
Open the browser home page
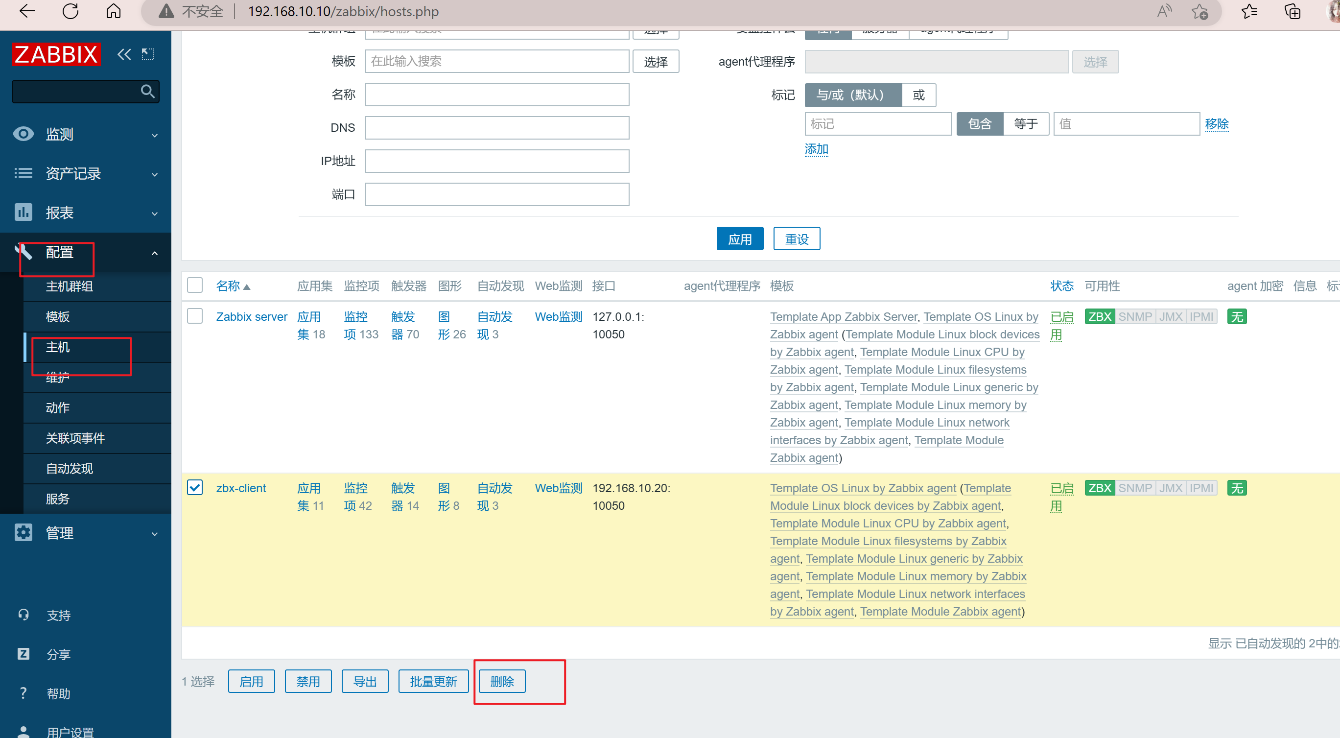(x=114, y=11)
